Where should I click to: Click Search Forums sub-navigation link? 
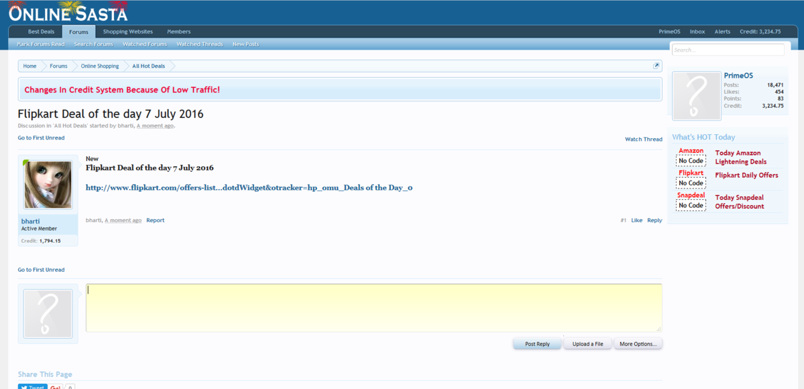pos(93,44)
